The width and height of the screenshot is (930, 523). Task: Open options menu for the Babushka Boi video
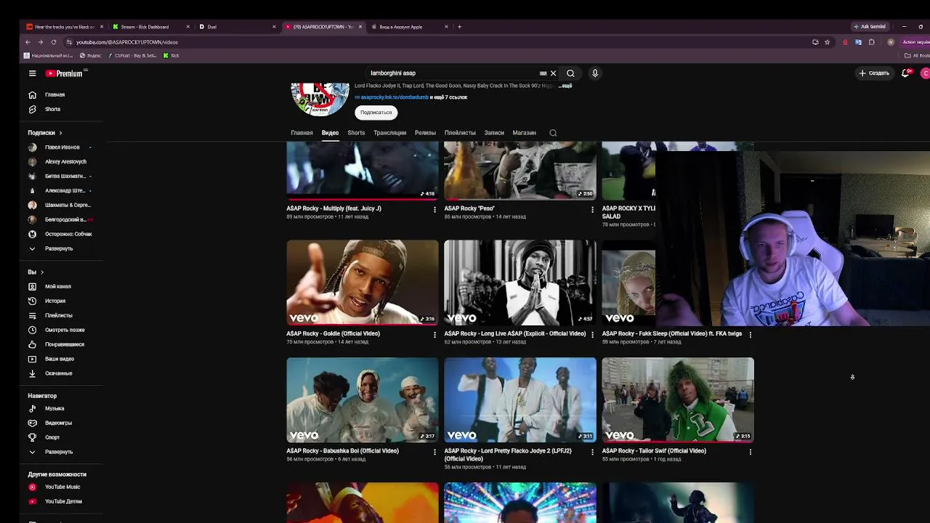click(x=434, y=452)
